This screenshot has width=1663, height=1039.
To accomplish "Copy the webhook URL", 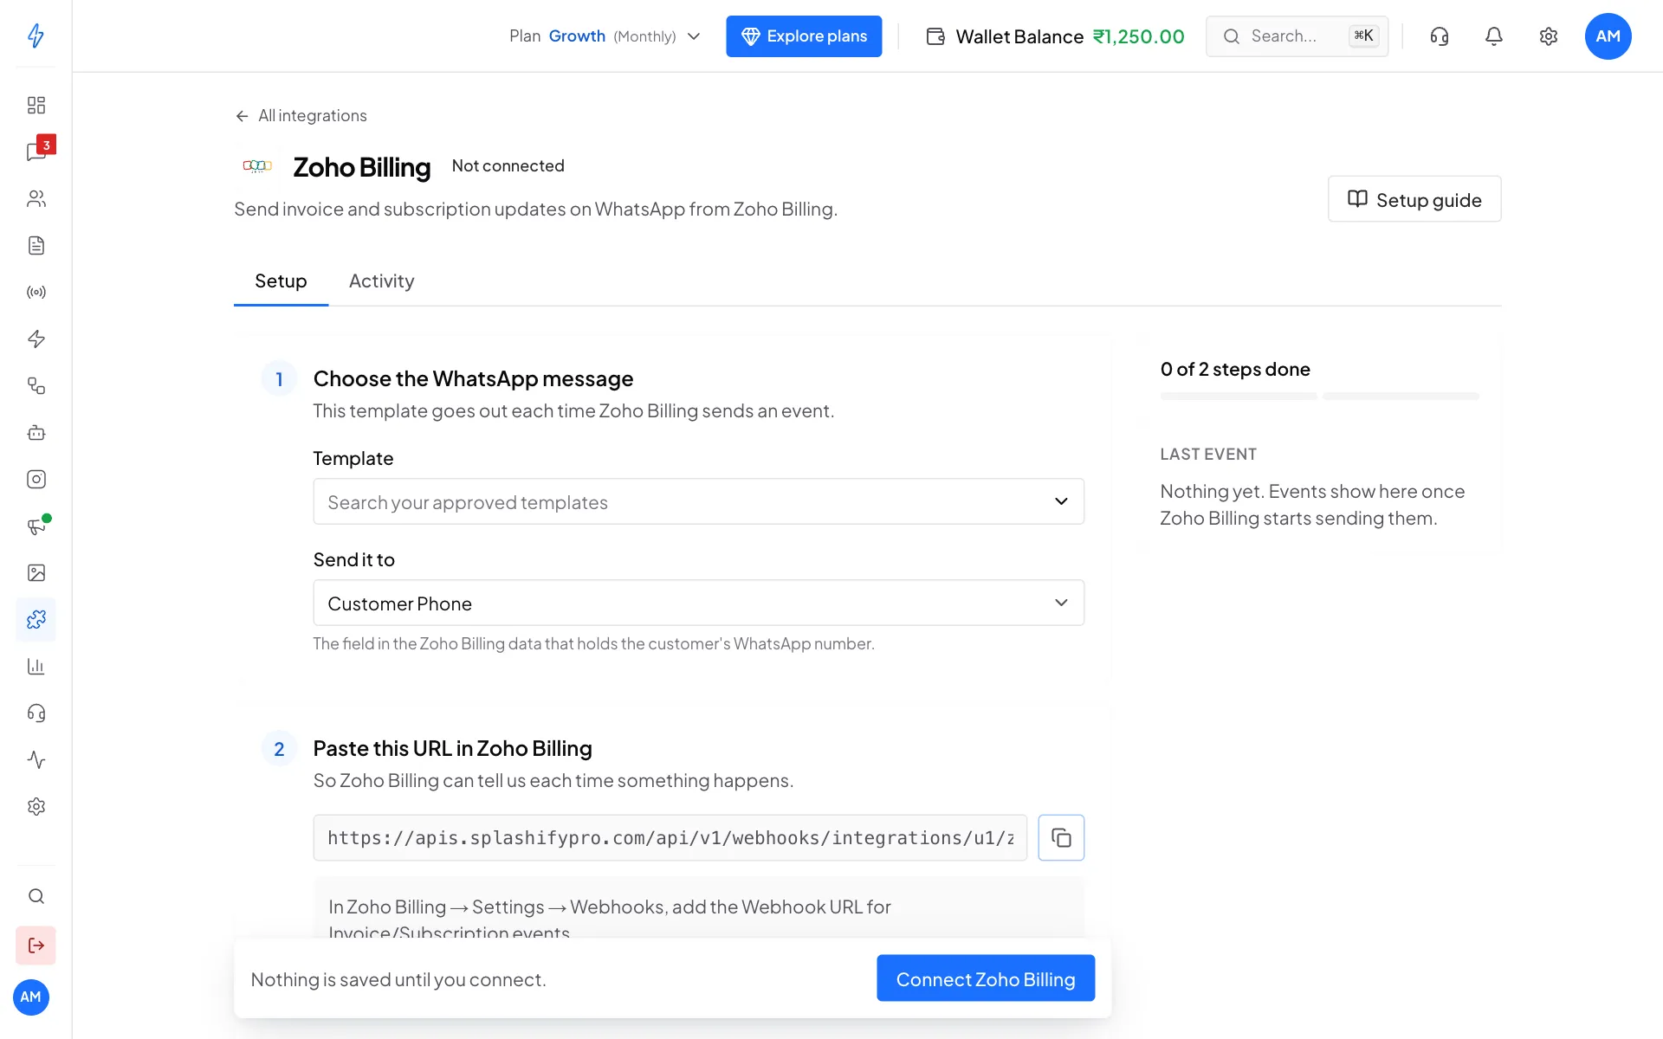I will [1061, 837].
